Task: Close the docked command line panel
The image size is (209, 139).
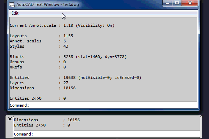Action: tap(10, 119)
